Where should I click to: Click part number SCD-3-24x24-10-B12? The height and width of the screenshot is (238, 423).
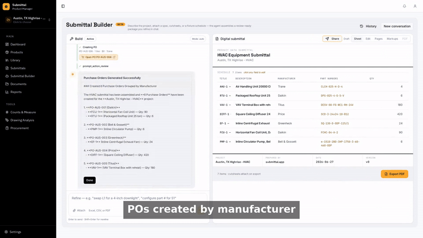[x=335, y=114]
